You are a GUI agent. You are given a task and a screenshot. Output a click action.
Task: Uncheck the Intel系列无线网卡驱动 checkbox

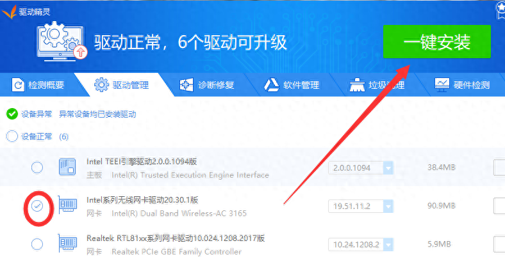click(37, 206)
